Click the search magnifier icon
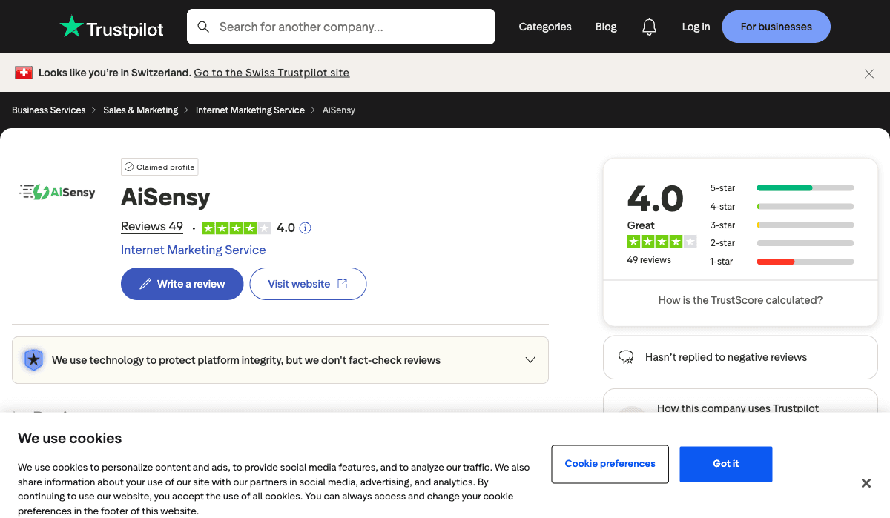The image size is (890, 518). click(x=203, y=27)
